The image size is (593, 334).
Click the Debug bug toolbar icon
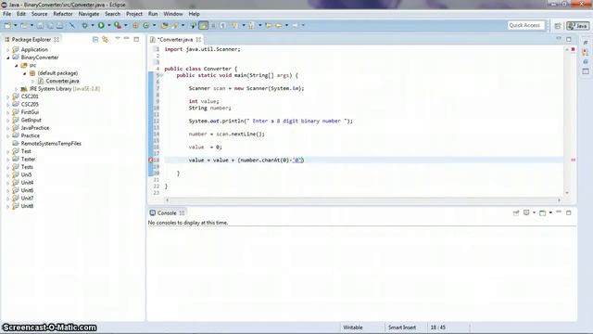coord(84,25)
